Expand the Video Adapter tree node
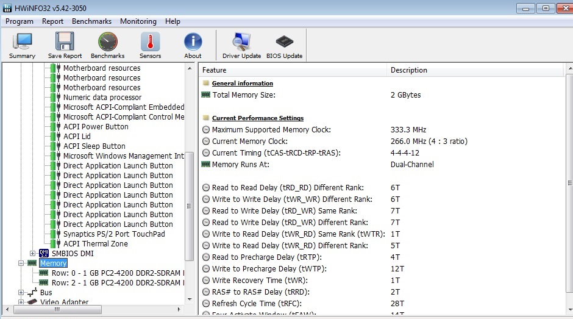The height and width of the screenshot is (319, 573). click(21, 302)
